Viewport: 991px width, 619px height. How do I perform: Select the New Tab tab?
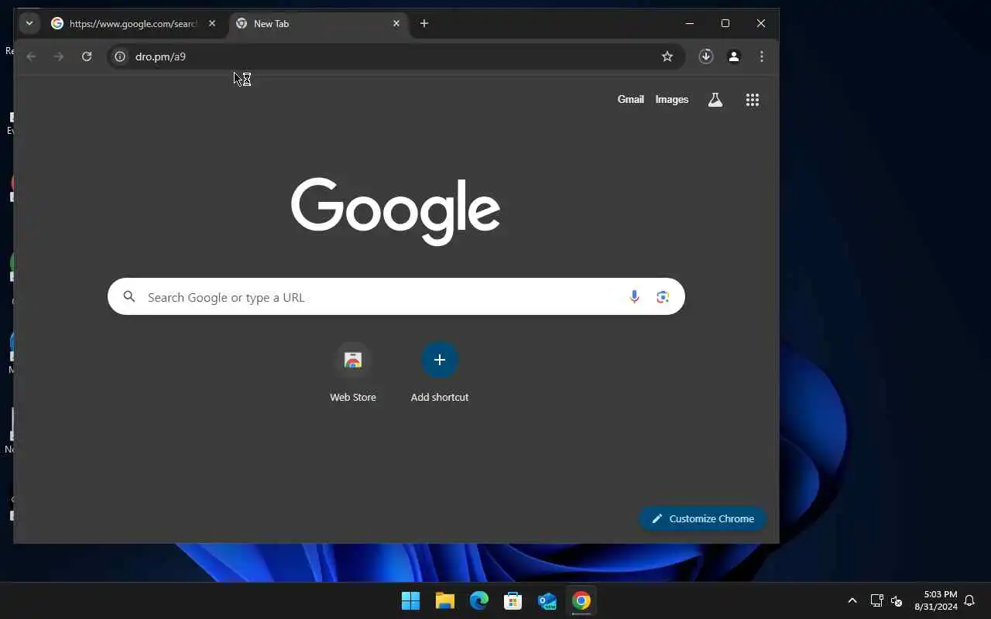[319, 24]
